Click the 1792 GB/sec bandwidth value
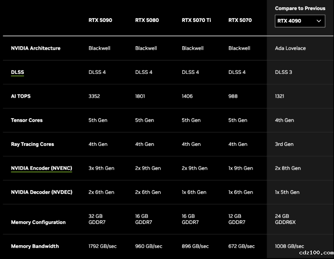The width and height of the screenshot is (334, 259). [x=102, y=246]
